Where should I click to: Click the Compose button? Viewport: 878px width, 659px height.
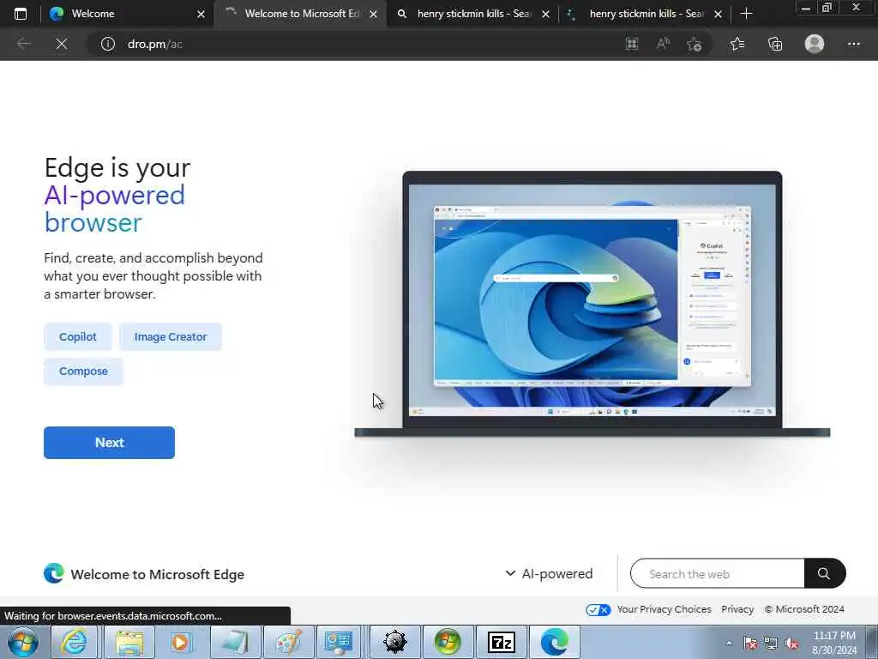pyautogui.click(x=83, y=371)
